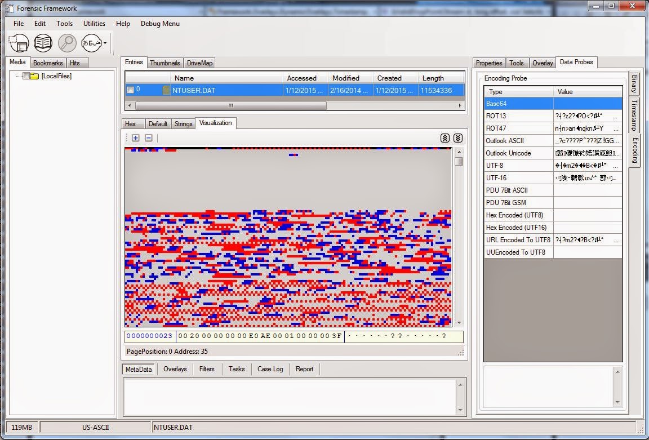Click the image capture toolbar icon
Screen dimensions: 649x440
click(19, 43)
